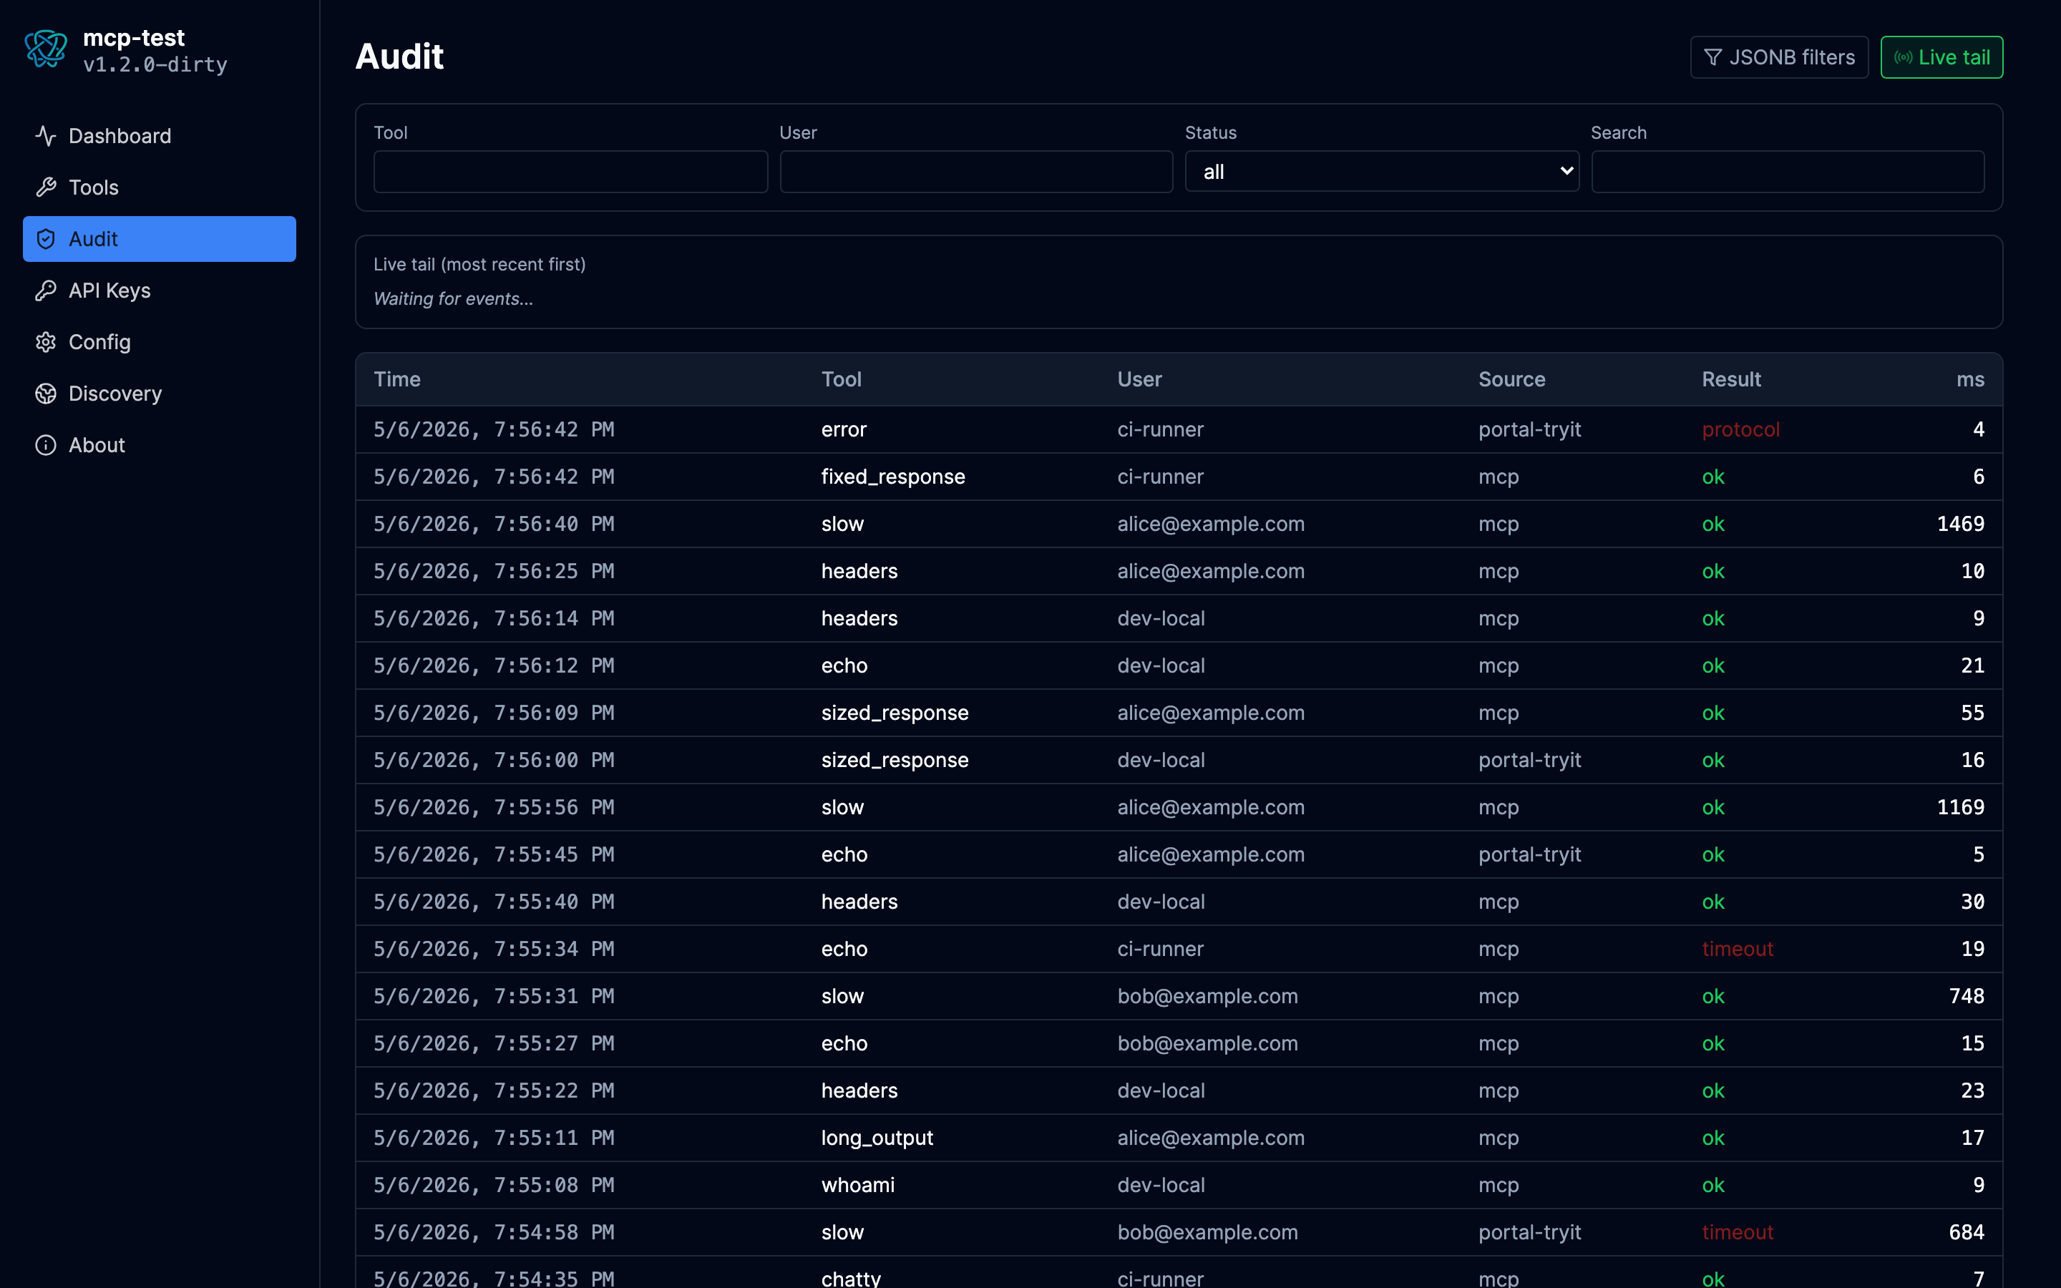Image resolution: width=2061 pixels, height=1288 pixels.
Task: Click echo in the 7:56:12 PM row
Action: (844, 666)
